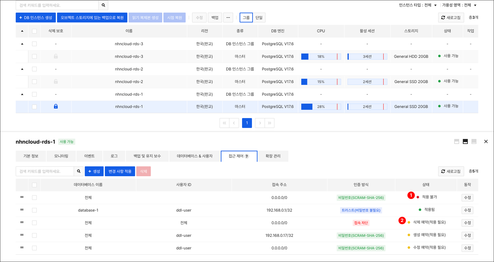Go to last page of instance list
This screenshot has height=262, width=494.
[x=270, y=123]
